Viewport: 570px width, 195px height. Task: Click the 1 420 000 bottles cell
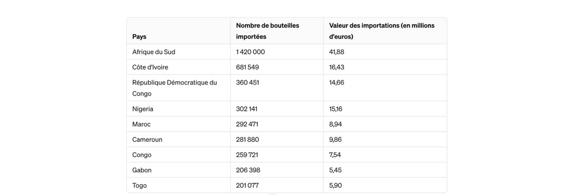coord(250,52)
